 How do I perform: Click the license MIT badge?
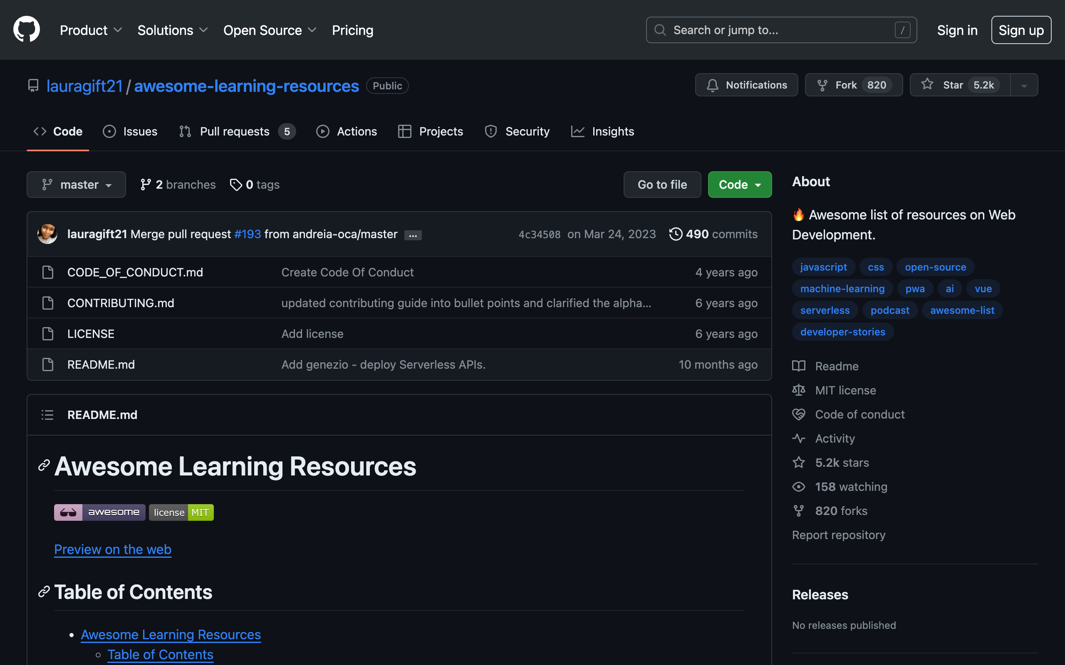point(181,512)
